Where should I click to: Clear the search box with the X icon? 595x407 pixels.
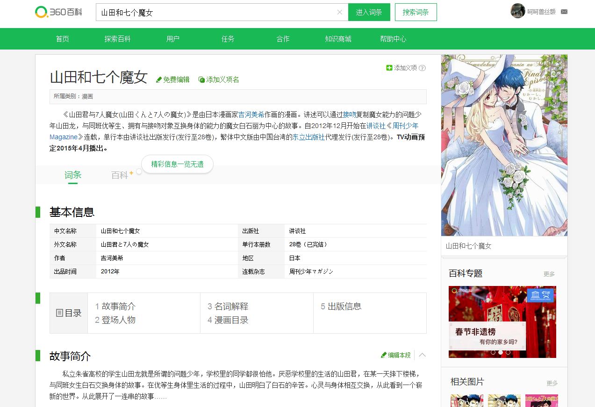(340, 12)
